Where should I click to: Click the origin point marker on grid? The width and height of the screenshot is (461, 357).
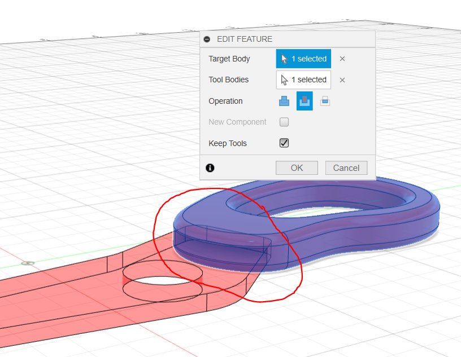27,263
